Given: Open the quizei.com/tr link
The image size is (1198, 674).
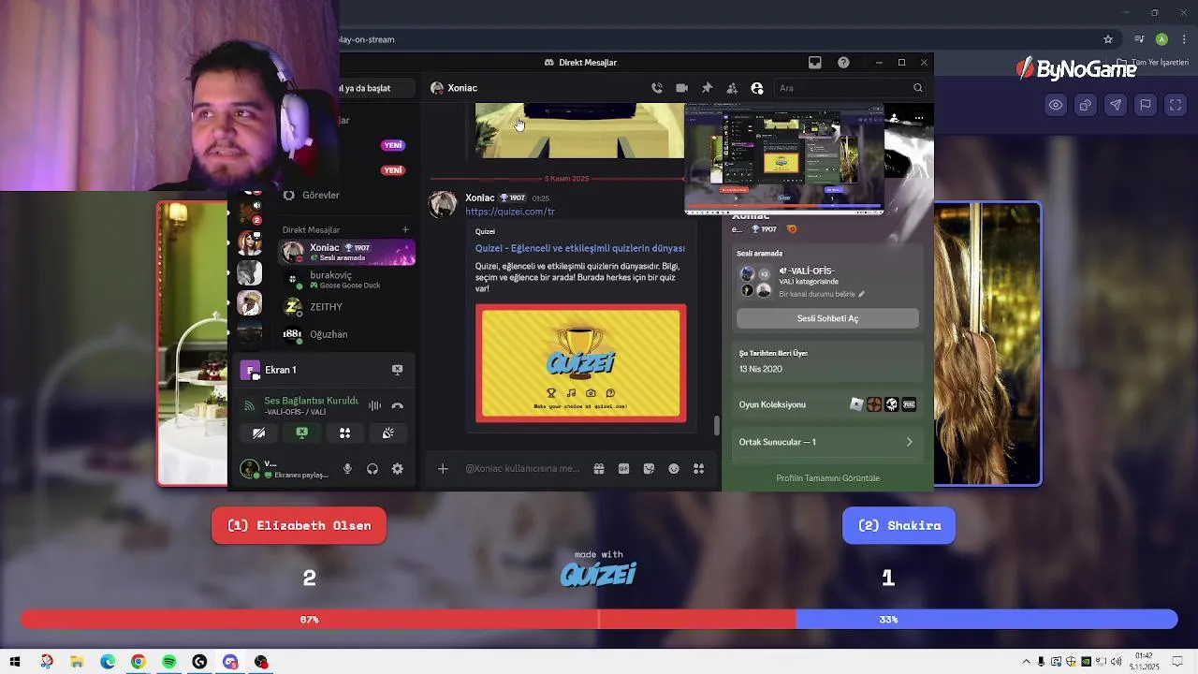Looking at the screenshot, I should [x=510, y=212].
